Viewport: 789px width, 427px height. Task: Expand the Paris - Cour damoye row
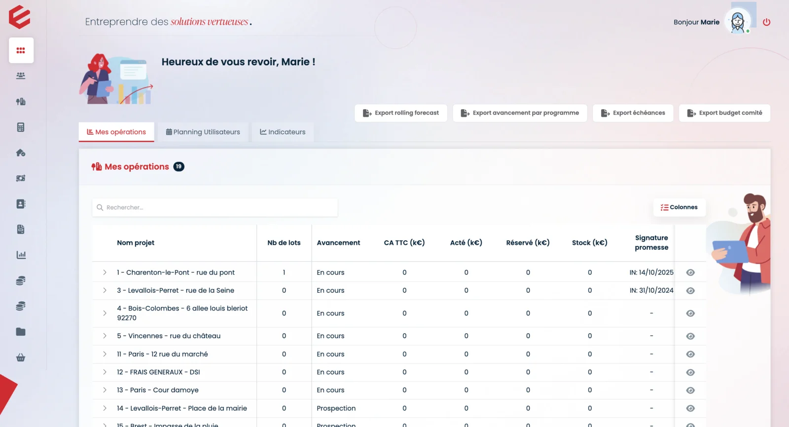pos(105,390)
